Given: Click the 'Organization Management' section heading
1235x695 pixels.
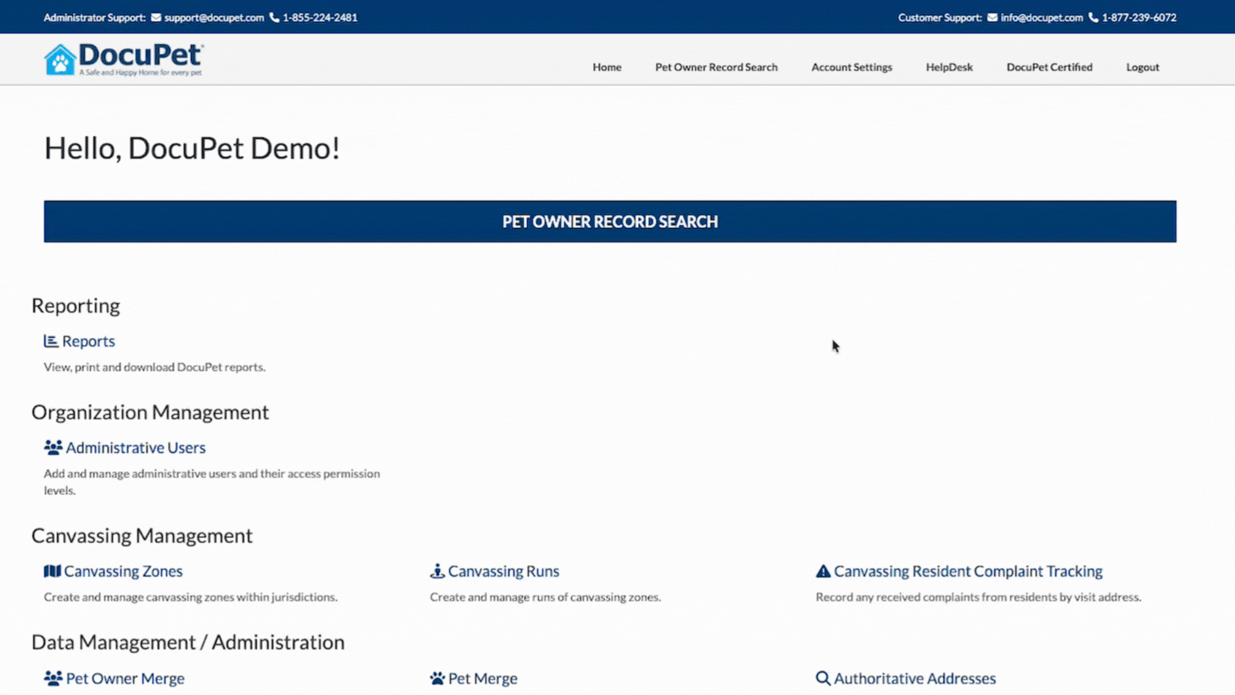Looking at the screenshot, I should [x=150, y=412].
